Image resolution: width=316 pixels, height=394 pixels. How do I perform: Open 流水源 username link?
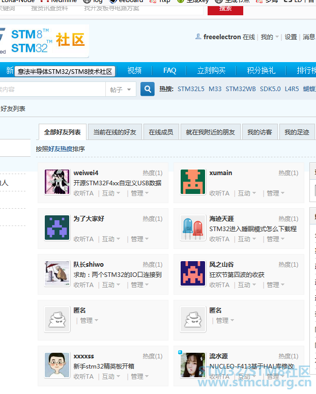(218, 356)
